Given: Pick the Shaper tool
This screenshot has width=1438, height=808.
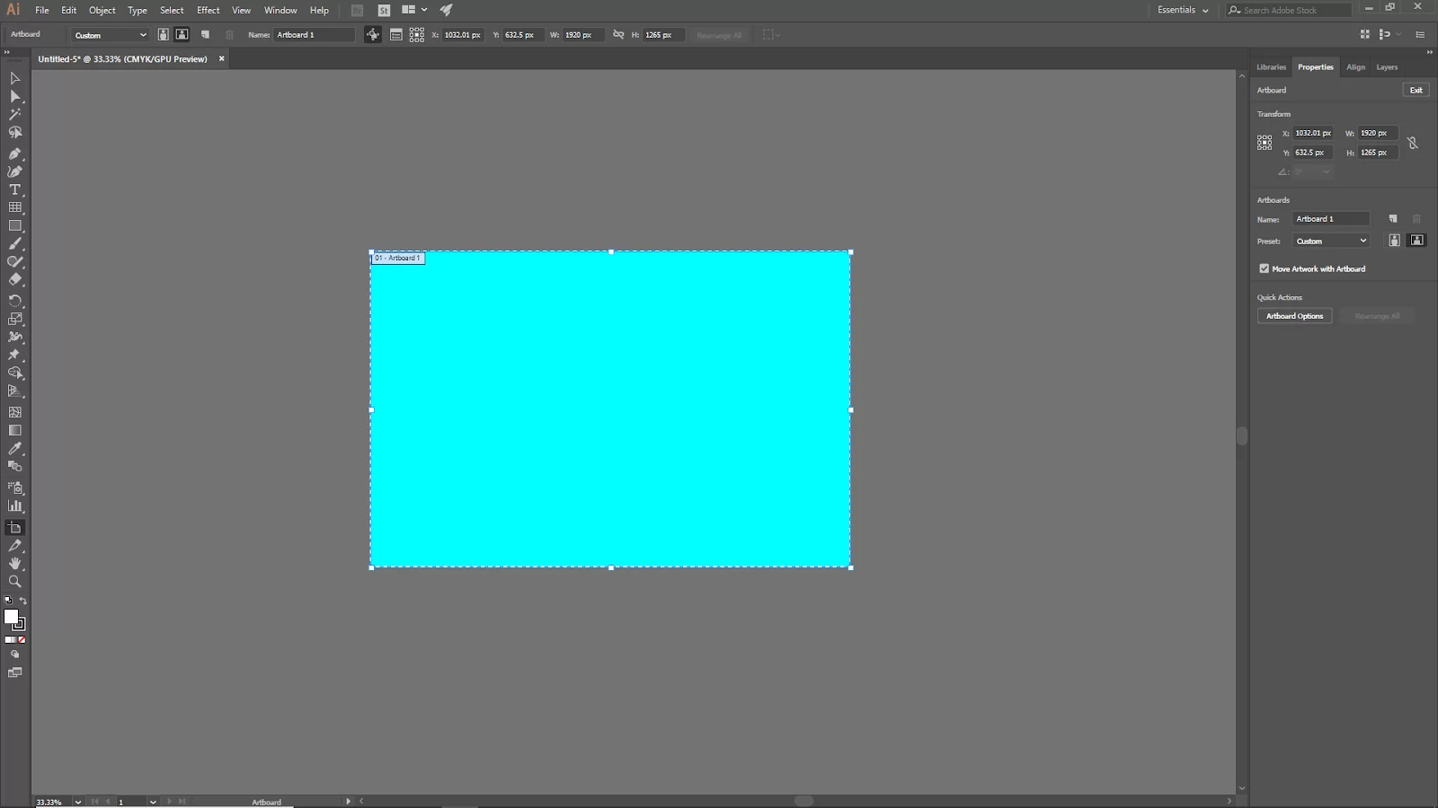Looking at the screenshot, I should coord(14,261).
